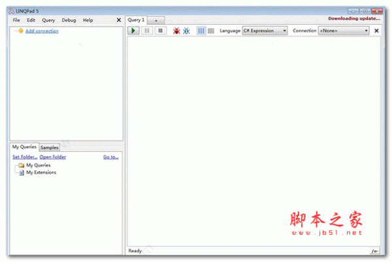Select the Query 1 tab

(x=136, y=20)
